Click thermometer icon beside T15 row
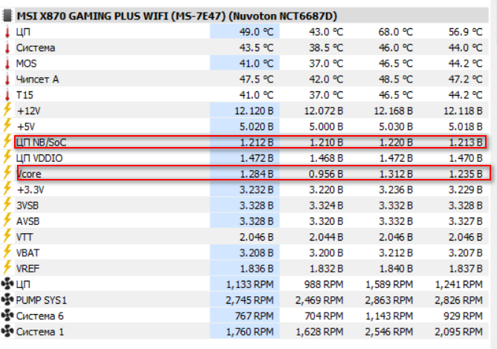 coord(7,95)
